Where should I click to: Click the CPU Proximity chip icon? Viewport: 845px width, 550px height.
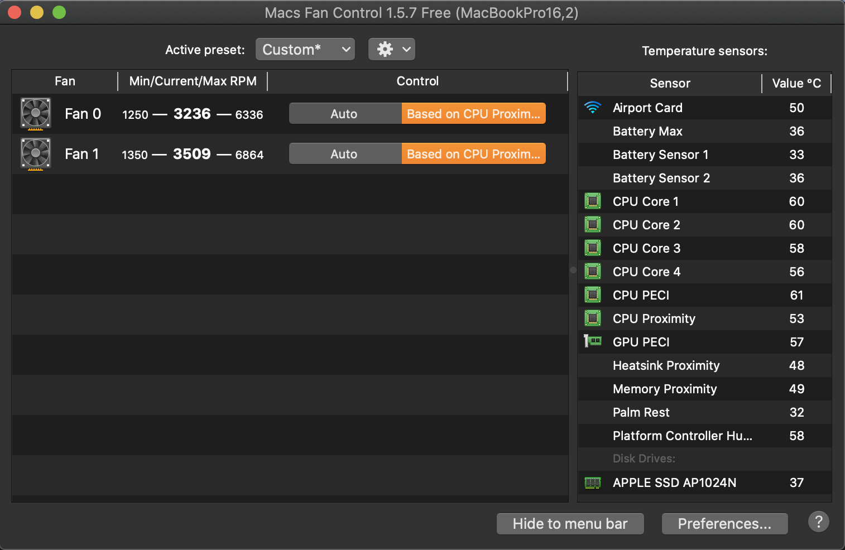click(593, 319)
